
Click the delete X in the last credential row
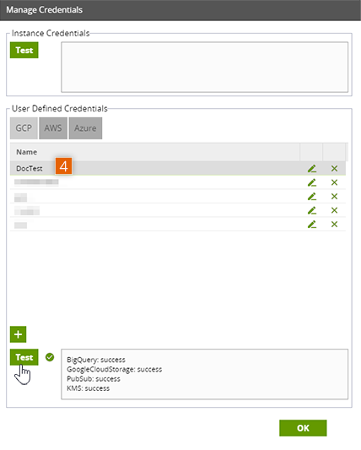[334, 225]
